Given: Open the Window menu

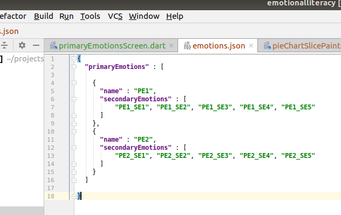Looking at the screenshot, I should (144, 16).
